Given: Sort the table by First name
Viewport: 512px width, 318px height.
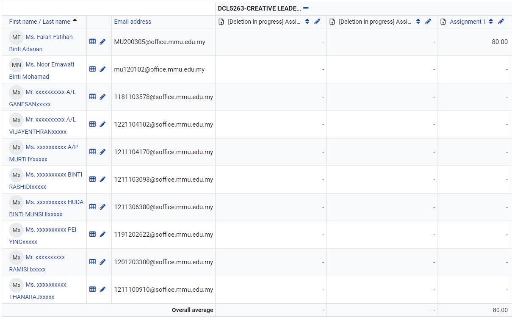Looking at the screenshot, I should pos(23,22).
